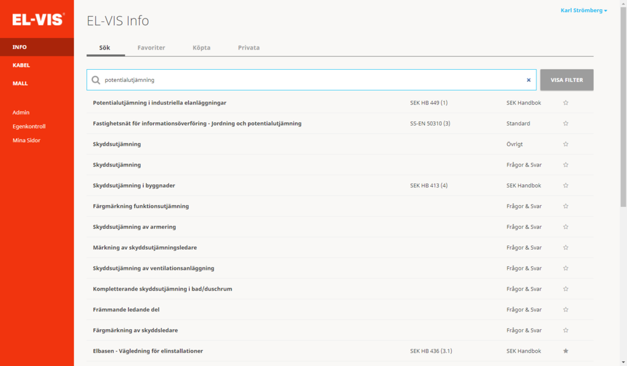This screenshot has width=627, height=366.
Task: Switch to the Sök tab
Action: 105,48
